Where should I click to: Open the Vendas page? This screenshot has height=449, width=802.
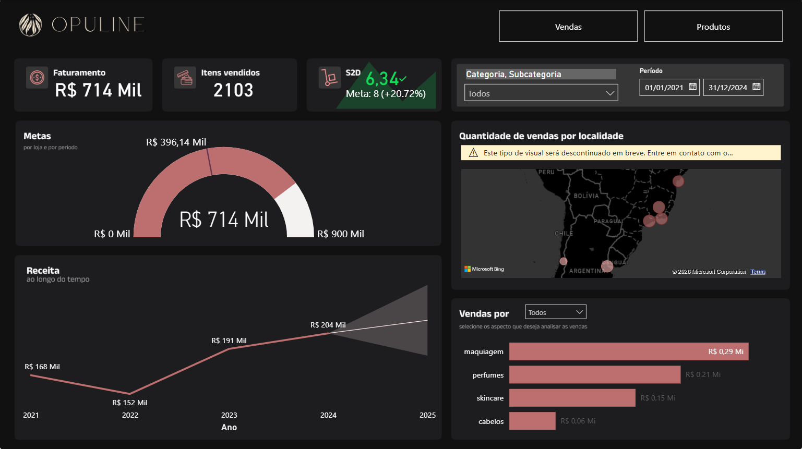click(568, 26)
